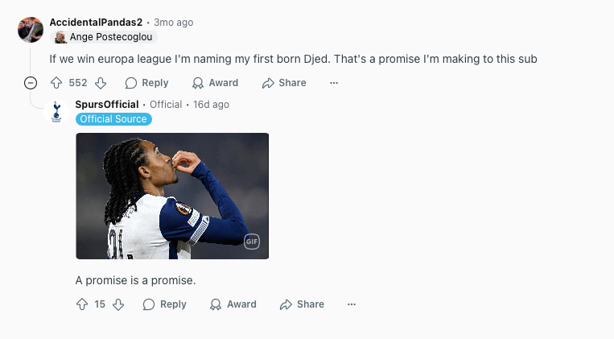Collapse the comment thread with minus icon
Viewport: 614px width, 339px height.
[x=31, y=83]
